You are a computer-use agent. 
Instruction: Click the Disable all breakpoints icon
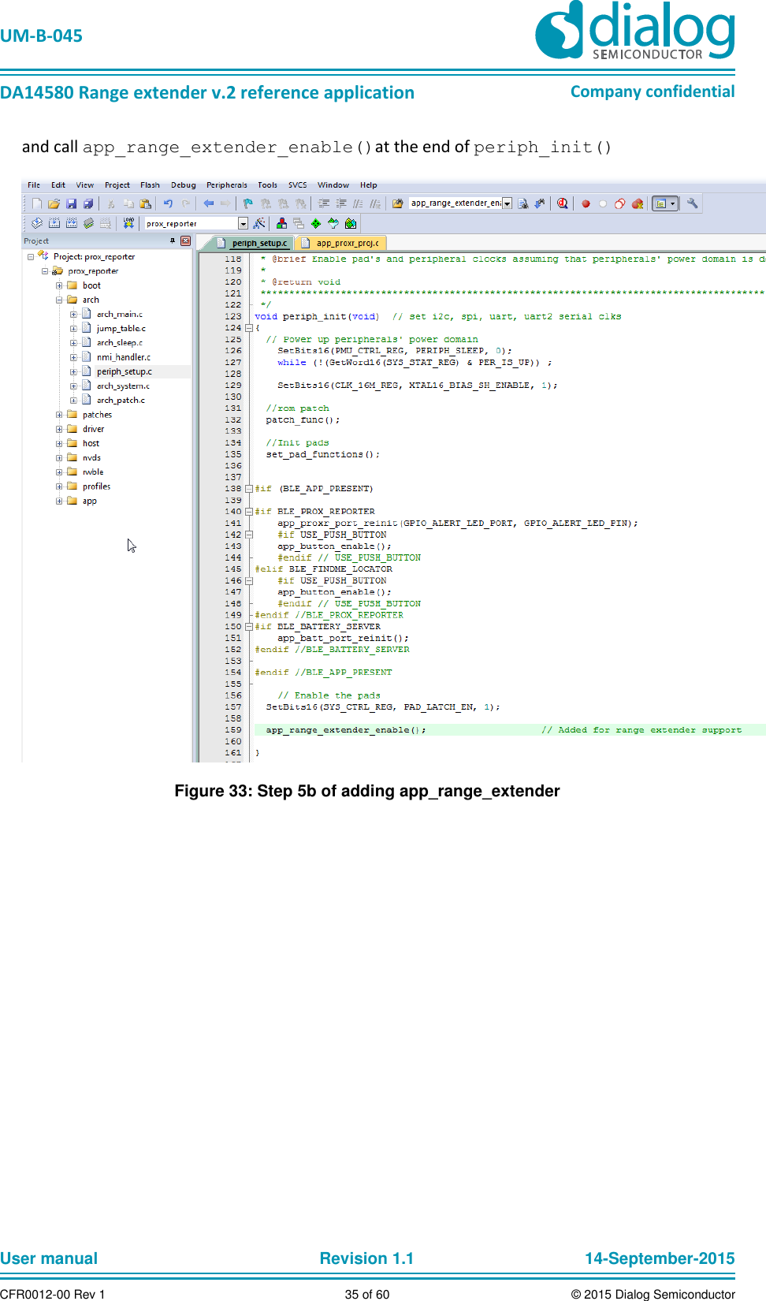tap(620, 203)
